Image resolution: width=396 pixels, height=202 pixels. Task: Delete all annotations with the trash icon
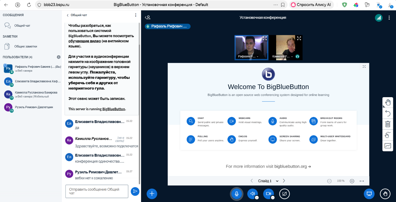pos(388,124)
